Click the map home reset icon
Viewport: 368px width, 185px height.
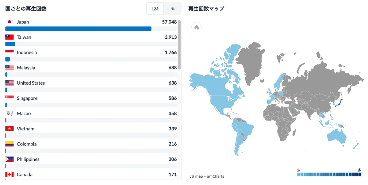(197, 27)
